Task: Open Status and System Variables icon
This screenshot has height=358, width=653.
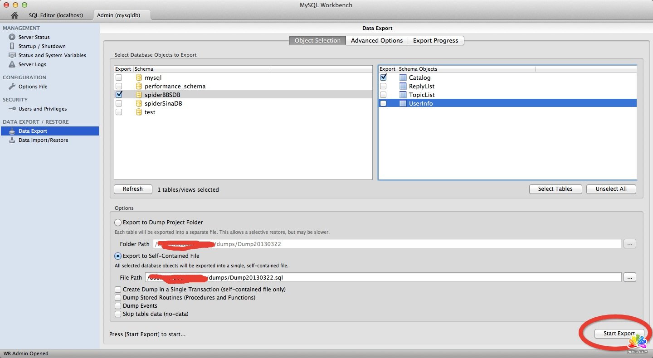Action: pos(12,55)
